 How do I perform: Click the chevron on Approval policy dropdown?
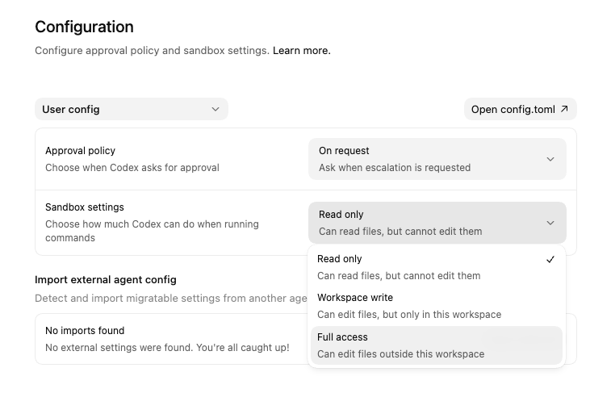[x=550, y=159]
